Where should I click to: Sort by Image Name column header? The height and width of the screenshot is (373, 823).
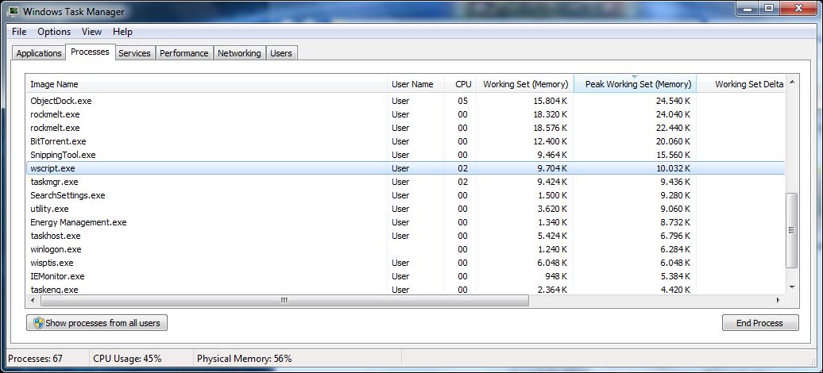(207, 84)
